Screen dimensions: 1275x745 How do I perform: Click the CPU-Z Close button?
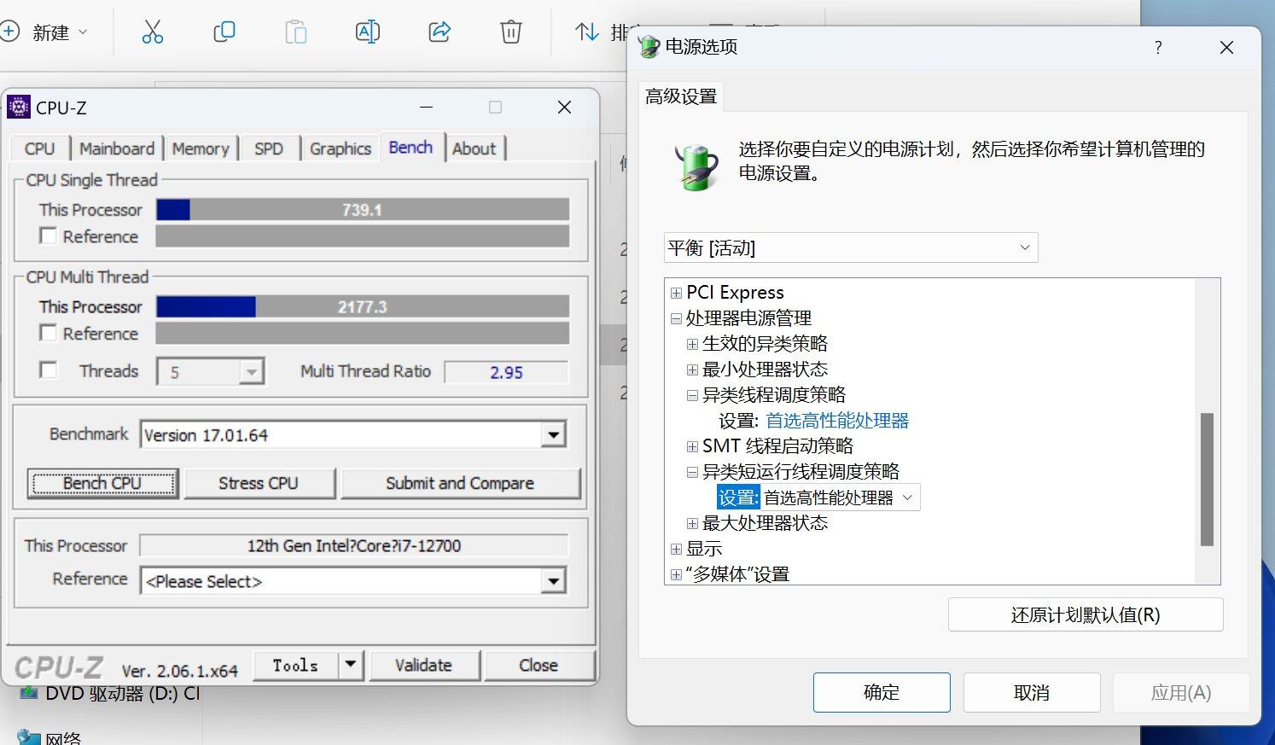(x=539, y=665)
